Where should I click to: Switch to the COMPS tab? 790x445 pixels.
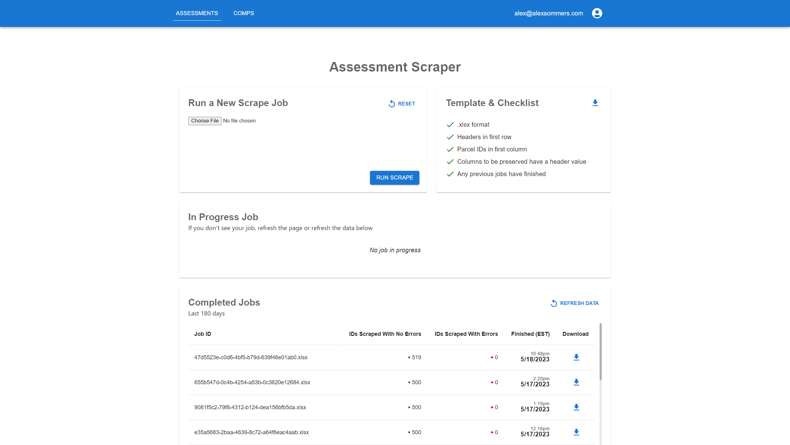(244, 13)
